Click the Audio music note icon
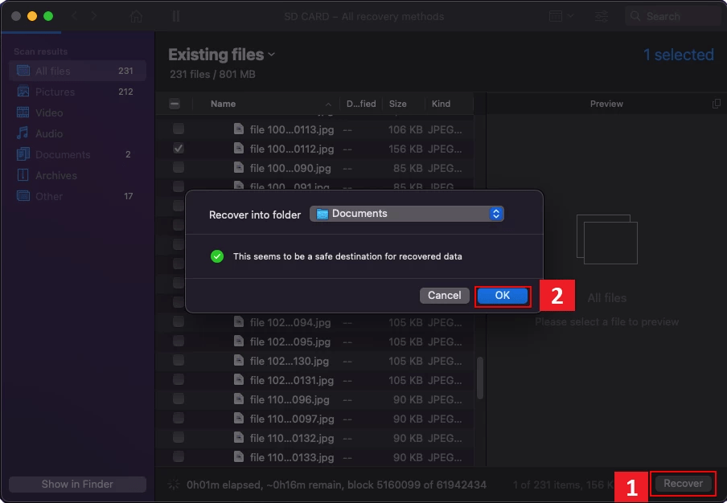727x503 pixels. [23, 133]
